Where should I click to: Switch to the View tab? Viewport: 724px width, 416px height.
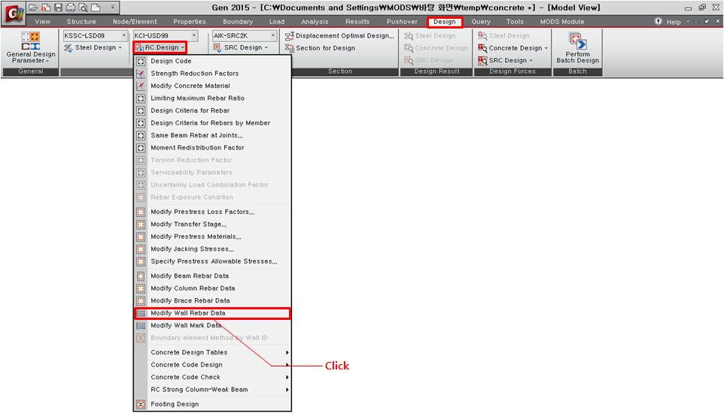42,22
